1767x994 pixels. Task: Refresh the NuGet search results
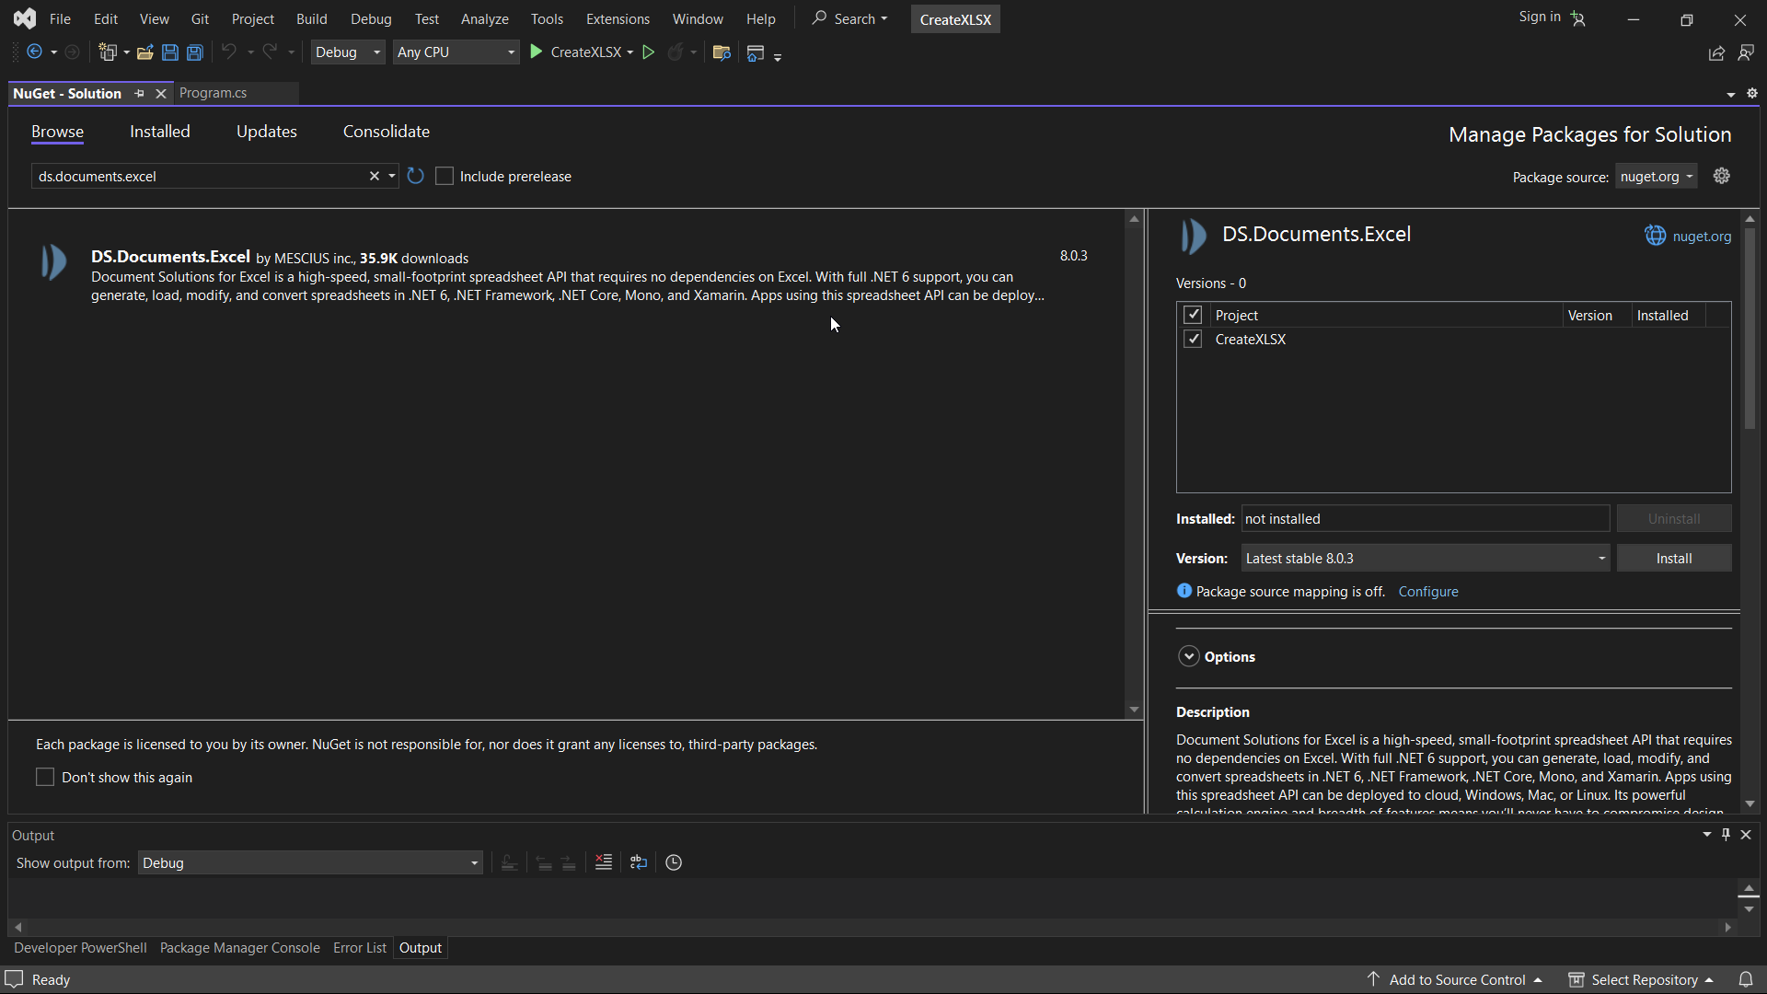click(416, 176)
